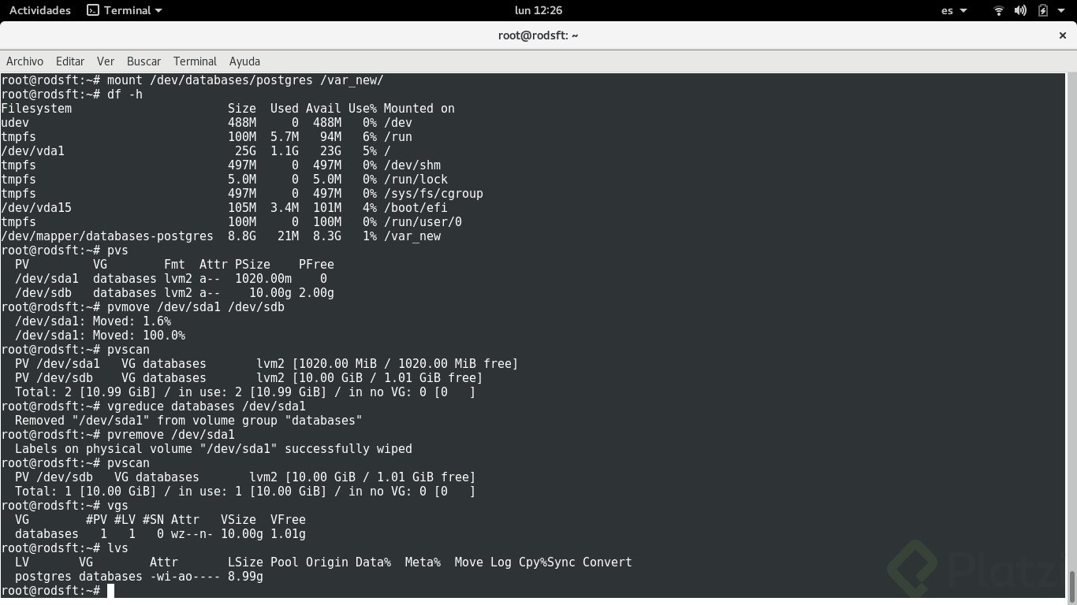Click the '/dev/sda1: Moved: 100.0%' line
This screenshot has width=1077, height=605.
[x=100, y=336]
